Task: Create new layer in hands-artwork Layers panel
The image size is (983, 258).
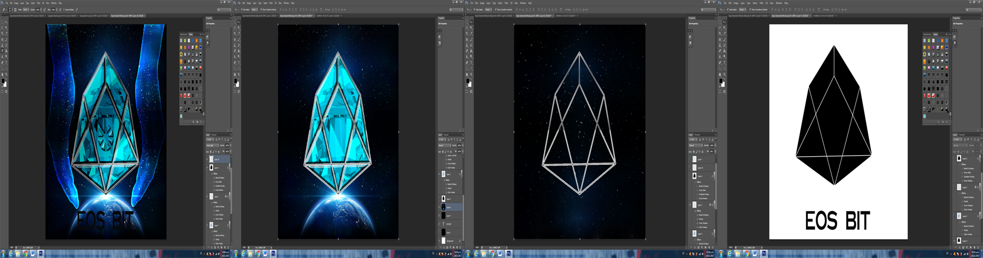Action: tap(225, 247)
